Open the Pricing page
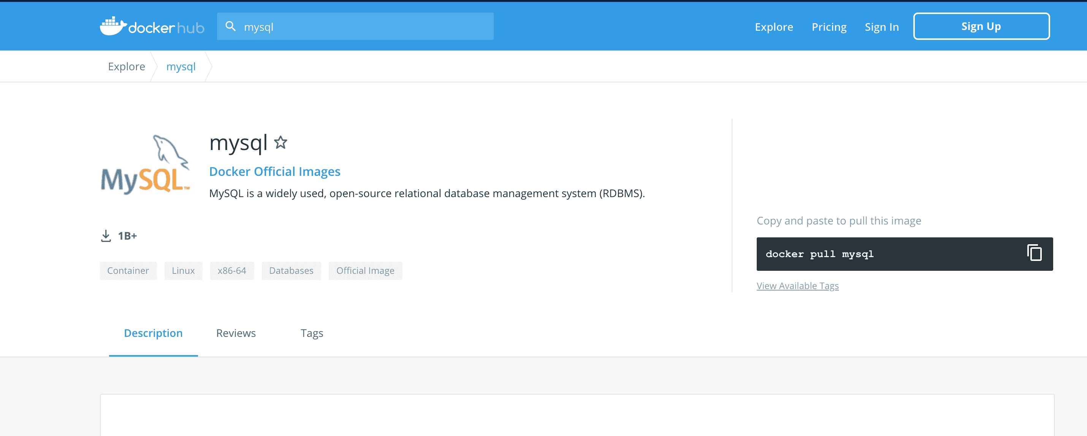The image size is (1087, 436). click(829, 27)
